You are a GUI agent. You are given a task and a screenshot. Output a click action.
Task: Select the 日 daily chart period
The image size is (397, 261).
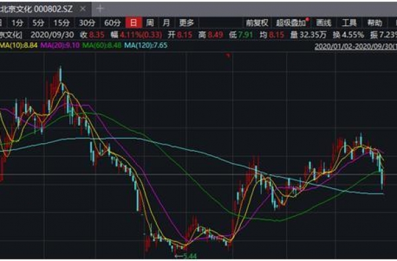[134, 23]
